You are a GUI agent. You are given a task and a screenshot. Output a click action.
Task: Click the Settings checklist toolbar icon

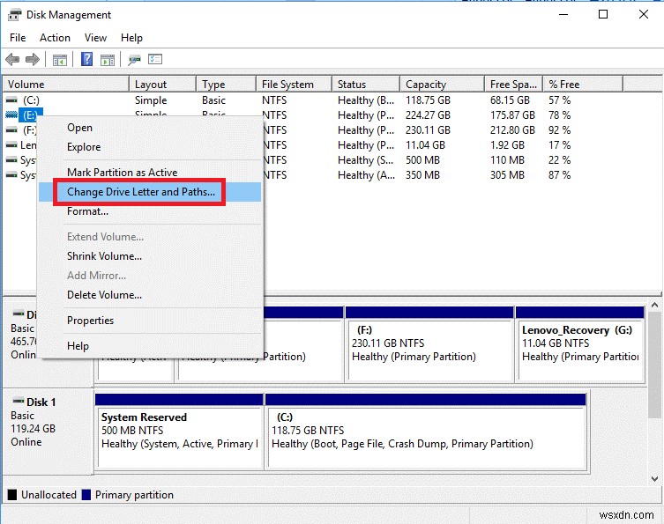tap(155, 59)
